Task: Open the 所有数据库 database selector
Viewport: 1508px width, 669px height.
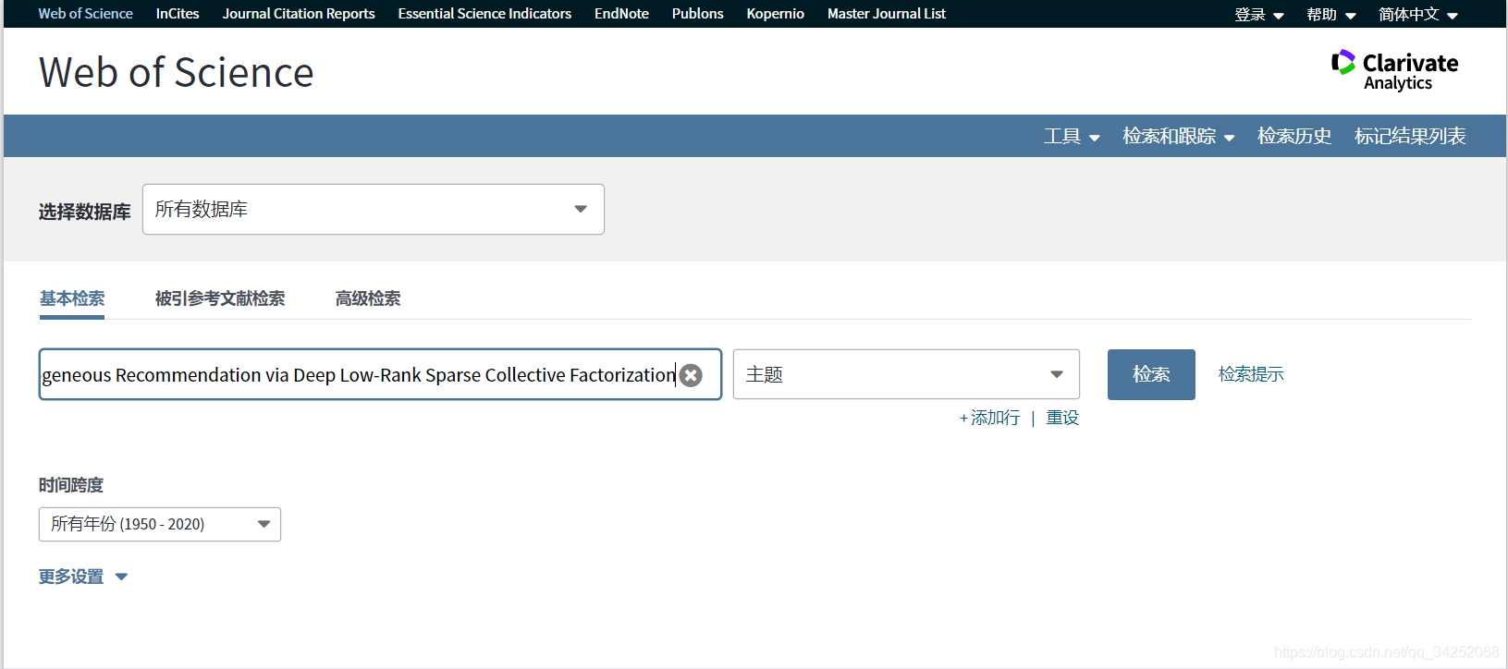Action: [x=374, y=210]
